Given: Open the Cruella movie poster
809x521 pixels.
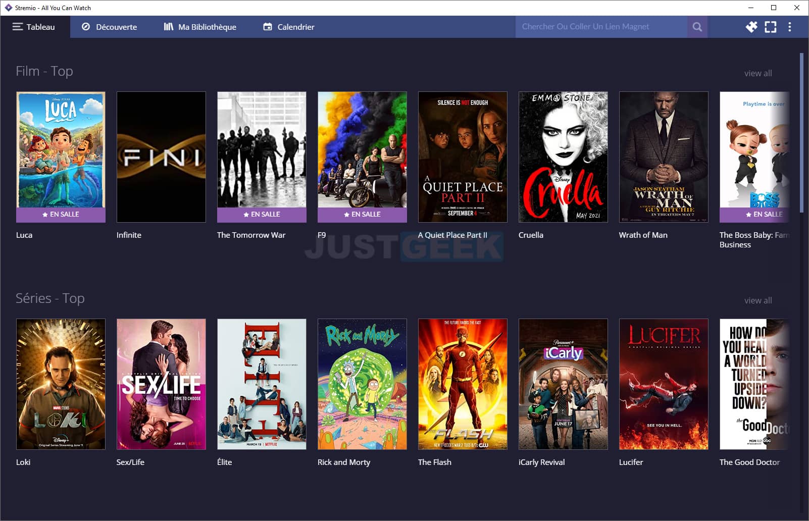Looking at the screenshot, I should (563, 157).
